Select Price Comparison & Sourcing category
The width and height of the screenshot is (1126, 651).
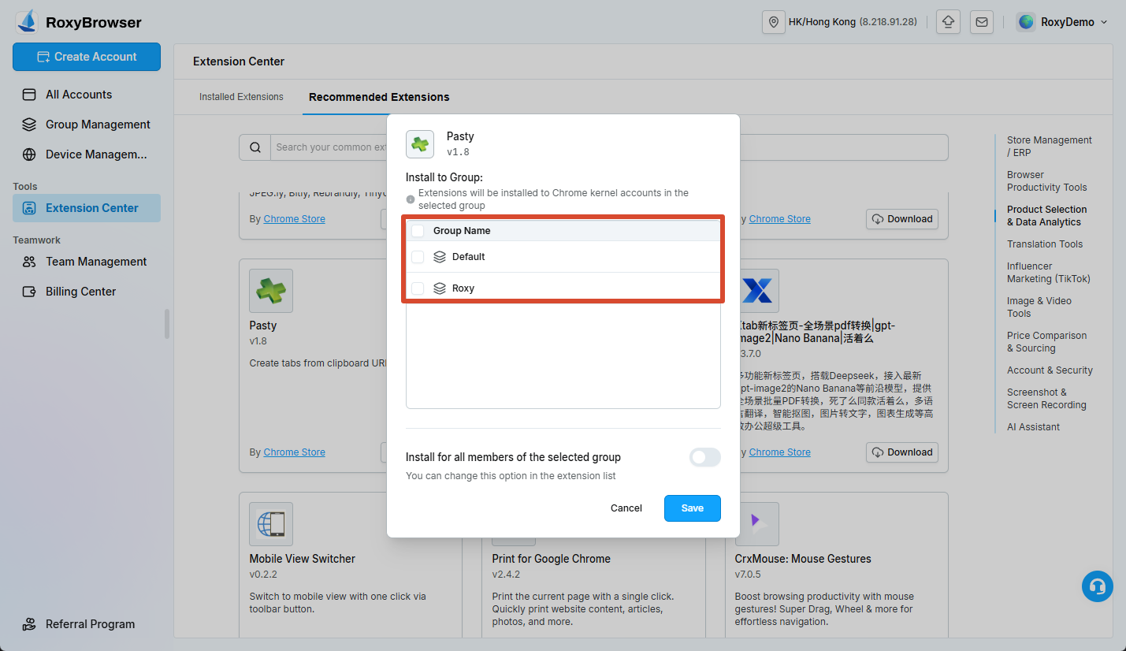click(1046, 342)
